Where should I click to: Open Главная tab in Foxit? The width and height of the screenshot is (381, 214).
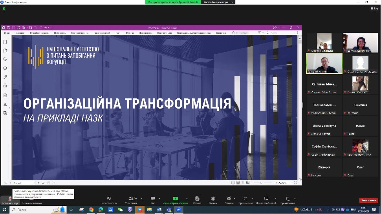[19, 33]
